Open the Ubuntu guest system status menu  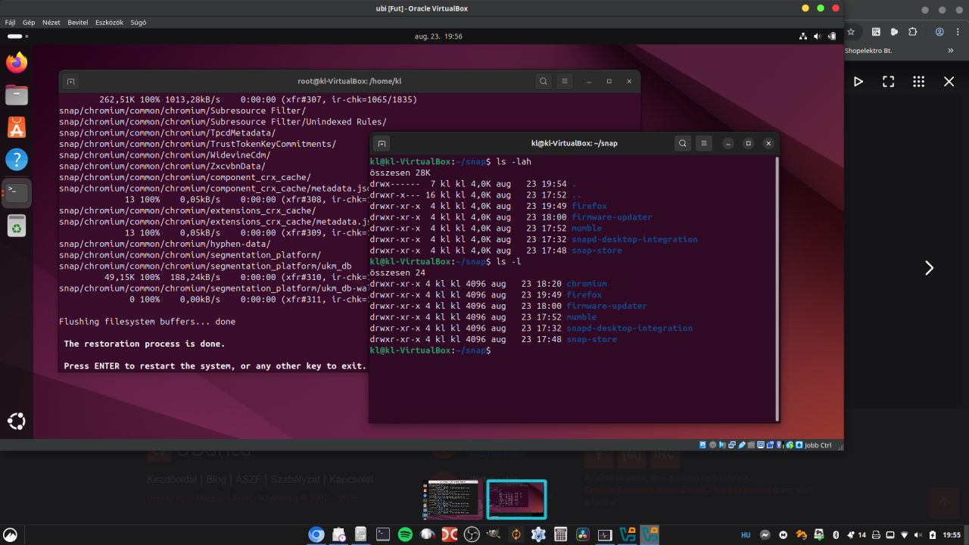[818, 36]
